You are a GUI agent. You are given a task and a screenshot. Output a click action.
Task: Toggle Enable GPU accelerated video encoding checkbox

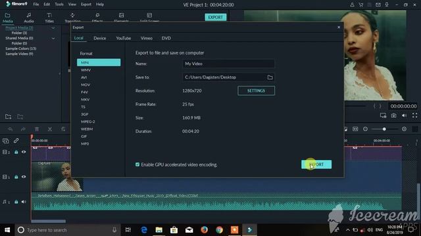[137, 165]
